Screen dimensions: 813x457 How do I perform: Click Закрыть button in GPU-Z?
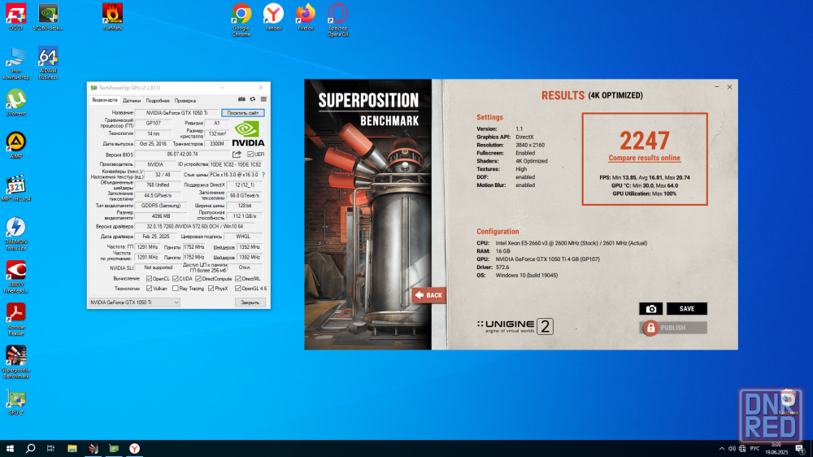point(250,302)
